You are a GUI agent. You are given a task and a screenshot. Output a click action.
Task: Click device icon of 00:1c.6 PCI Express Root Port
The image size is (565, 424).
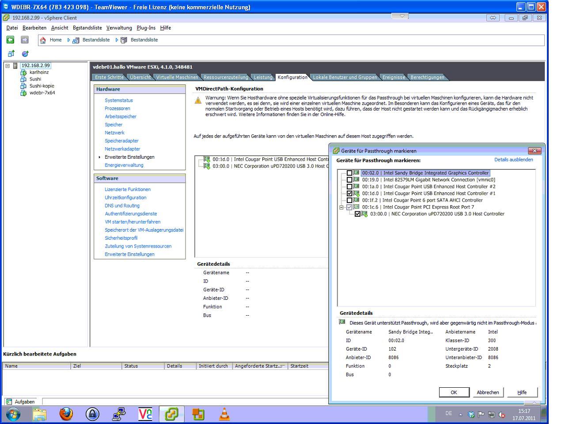pos(356,207)
